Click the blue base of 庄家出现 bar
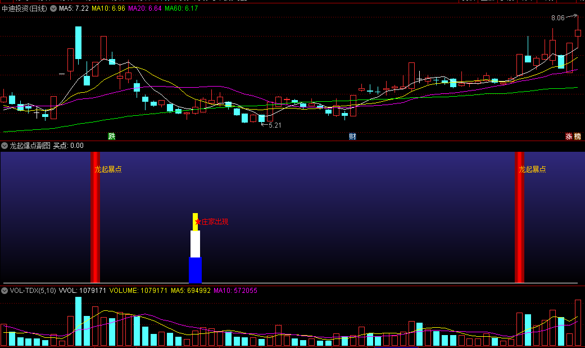 pos(195,270)
